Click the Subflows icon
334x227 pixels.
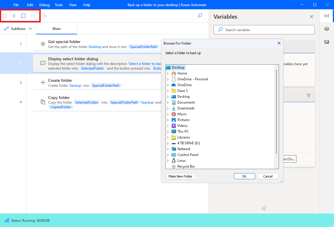point(6,29)
